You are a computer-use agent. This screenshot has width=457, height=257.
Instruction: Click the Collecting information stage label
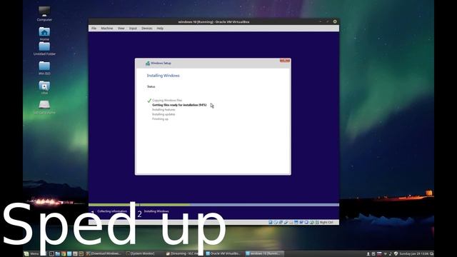[x=112, y=211]
